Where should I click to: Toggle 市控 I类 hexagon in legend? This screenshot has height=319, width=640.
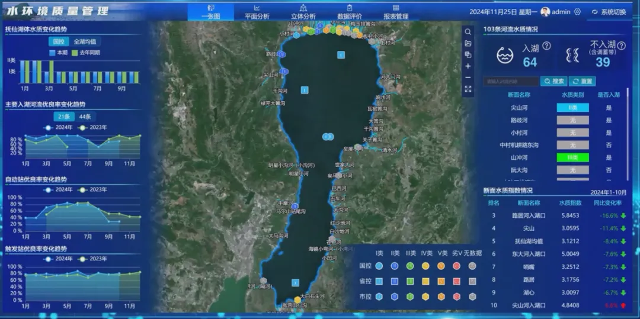tap(379, 297)
